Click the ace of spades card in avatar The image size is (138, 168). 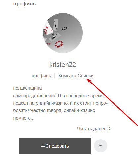click(x=56, y=25)
